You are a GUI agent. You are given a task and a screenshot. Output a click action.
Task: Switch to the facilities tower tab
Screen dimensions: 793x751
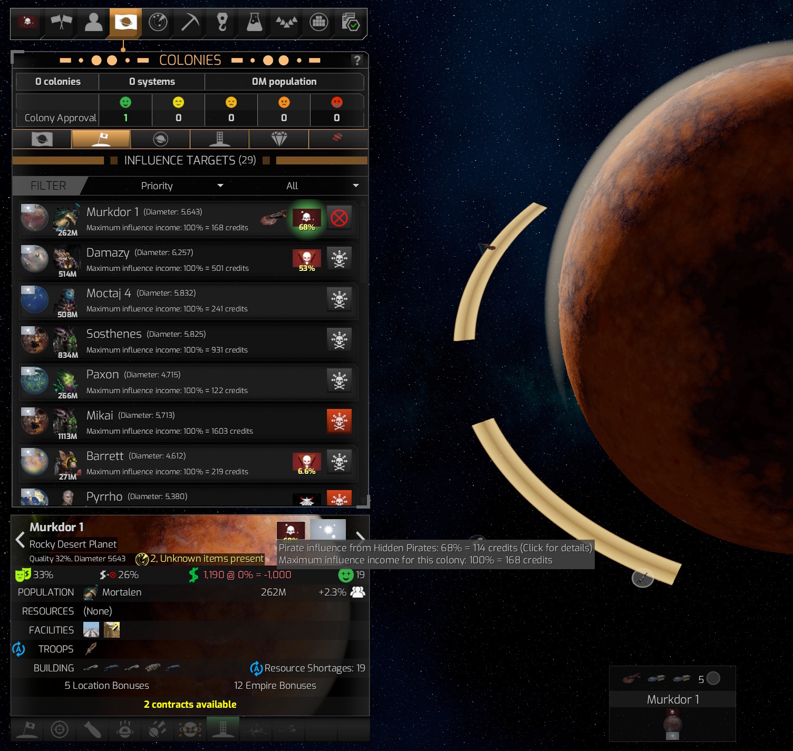(219, 139)
